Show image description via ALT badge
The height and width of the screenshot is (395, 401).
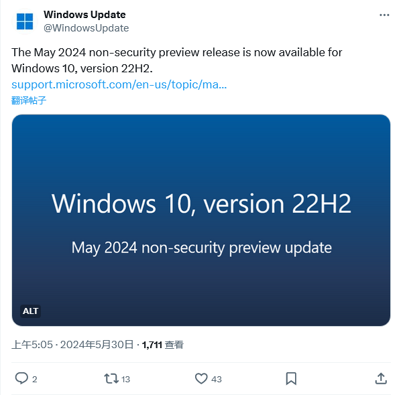pos(30,311)
